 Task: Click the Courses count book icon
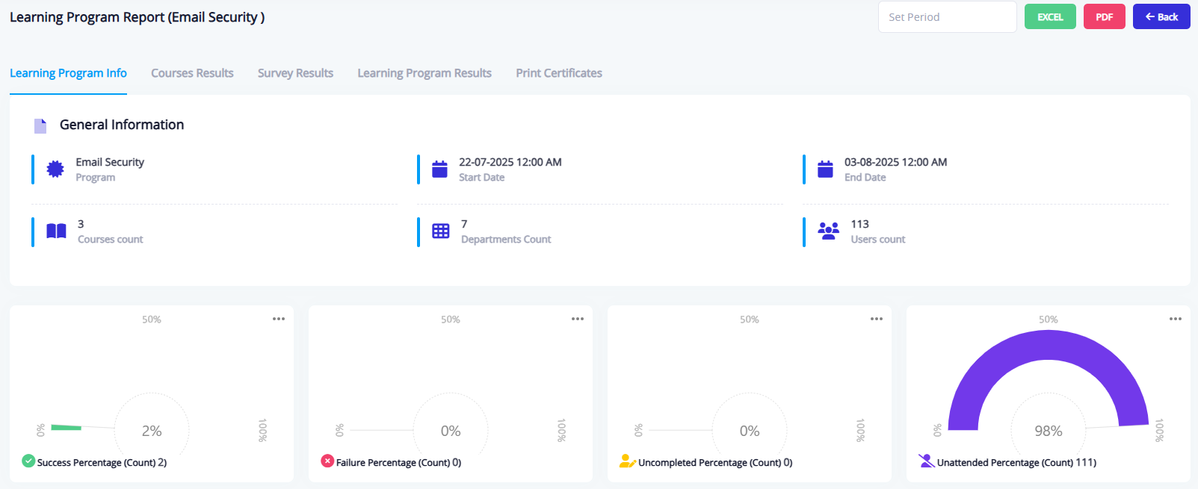pos(56,231)
